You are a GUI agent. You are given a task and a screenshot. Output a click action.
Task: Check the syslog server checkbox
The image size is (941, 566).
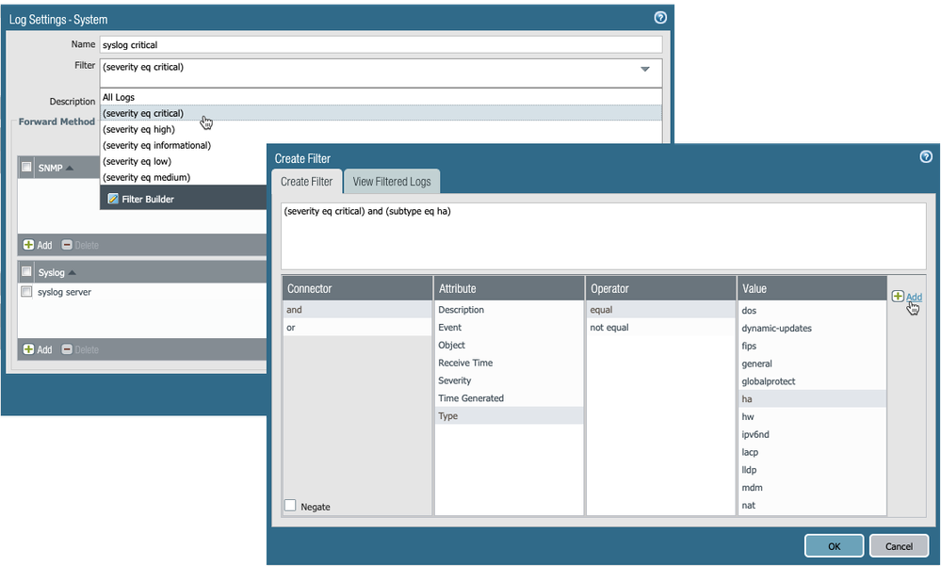(26, 292)
